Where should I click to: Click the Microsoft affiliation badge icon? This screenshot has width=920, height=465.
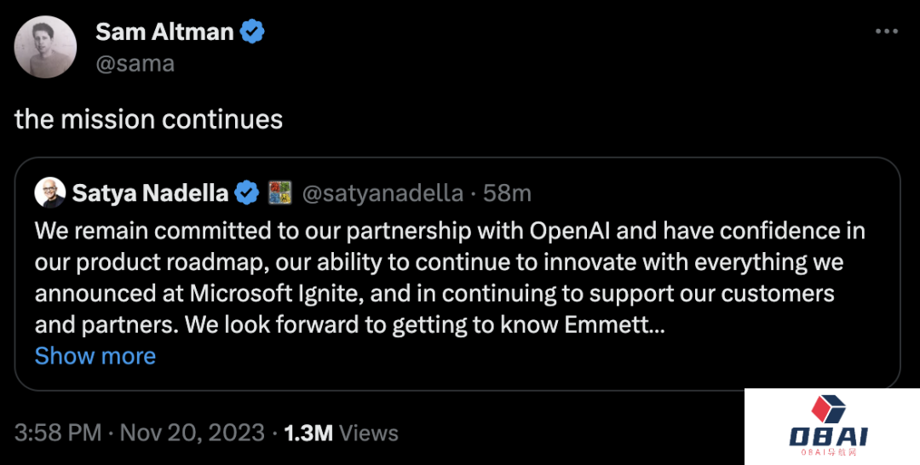pyautogui.click(x=280, y=193)
